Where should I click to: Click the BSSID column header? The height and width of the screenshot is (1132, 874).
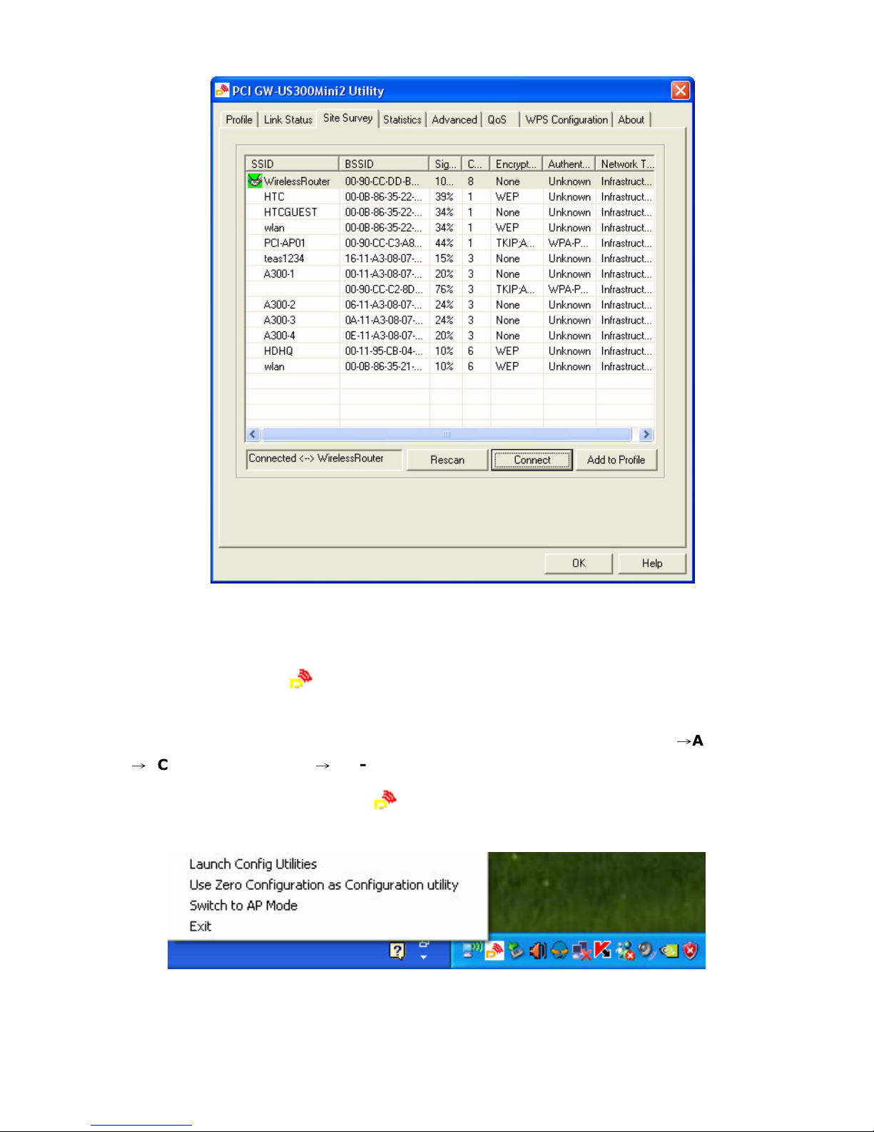[384, 164]
